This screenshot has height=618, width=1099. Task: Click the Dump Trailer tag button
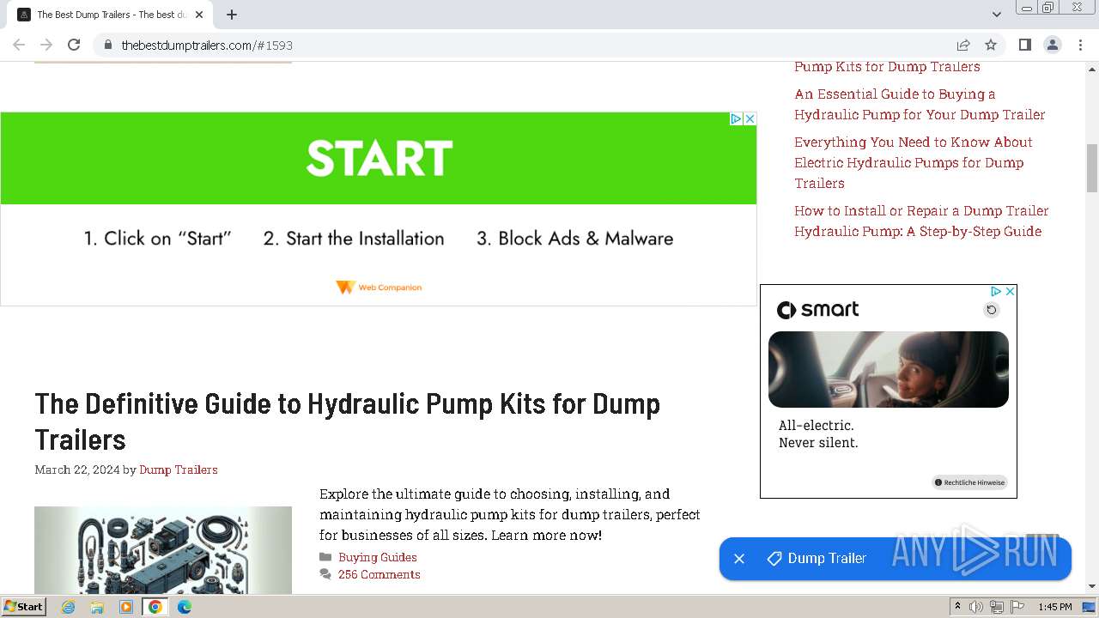click(x=817, y=559)
